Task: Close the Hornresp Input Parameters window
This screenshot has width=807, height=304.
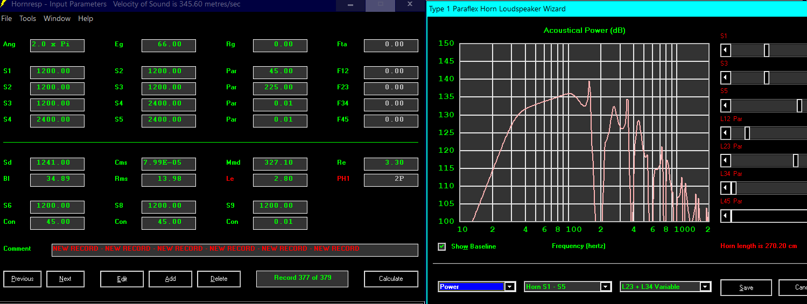Action: click(x=410, y=4)
